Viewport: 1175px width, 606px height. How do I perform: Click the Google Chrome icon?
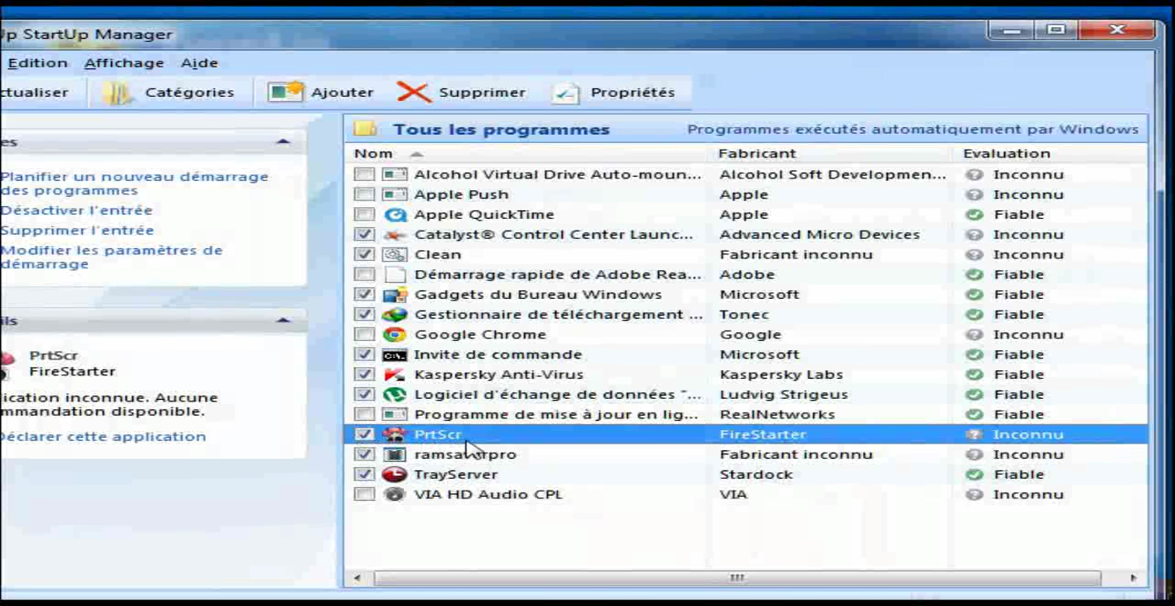click(395, 334)
